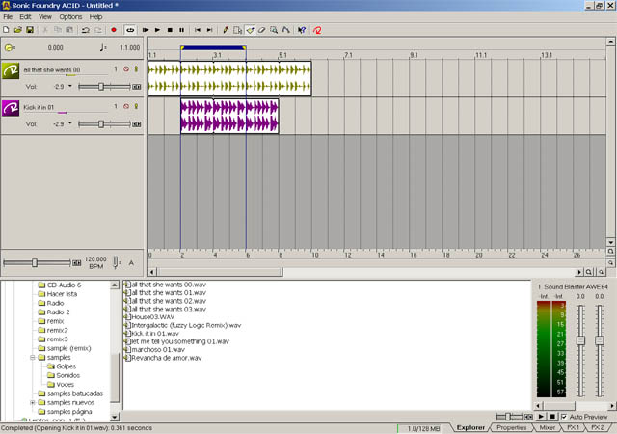The width and height of the screenshot is (617, 434).
Task: Solo the 'all that she wants 00' track
Action: point(136,68)
